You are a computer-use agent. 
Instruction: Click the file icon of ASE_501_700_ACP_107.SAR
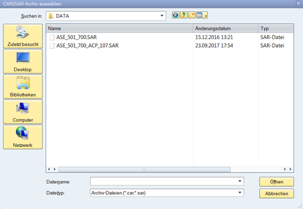pos(52,46)
